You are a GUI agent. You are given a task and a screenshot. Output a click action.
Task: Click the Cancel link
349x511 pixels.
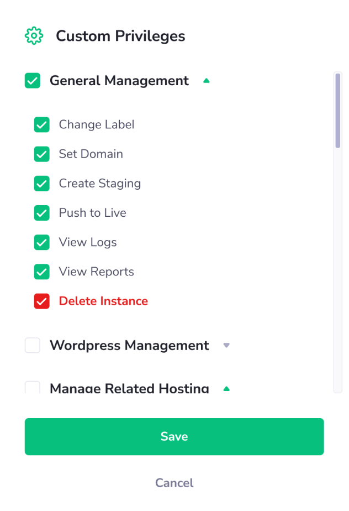tap(174, 482)
